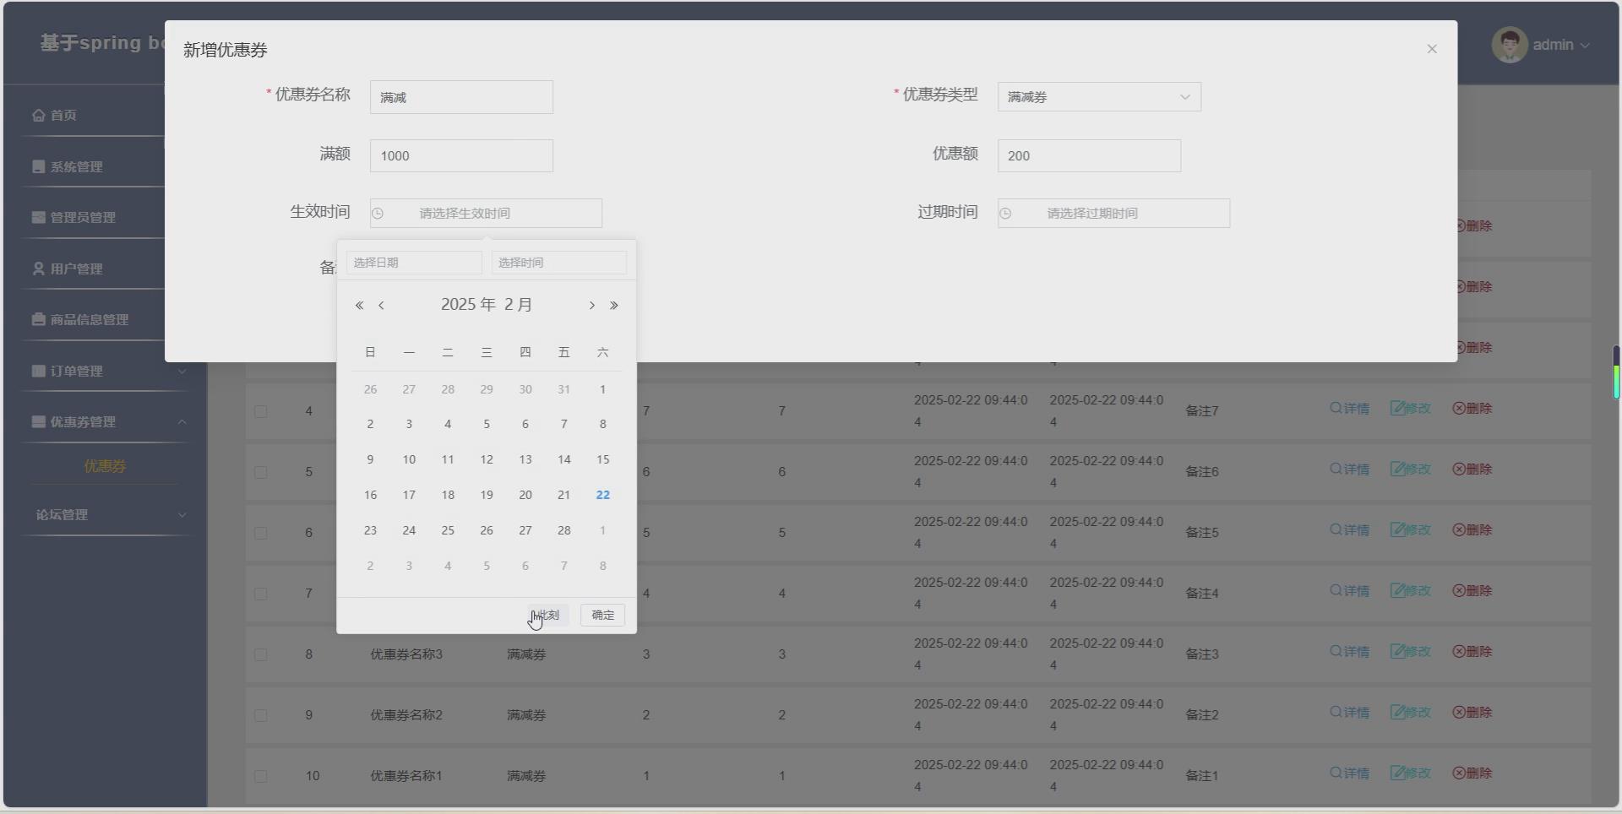Click 删除 for row 备注6

[1472, 469]
